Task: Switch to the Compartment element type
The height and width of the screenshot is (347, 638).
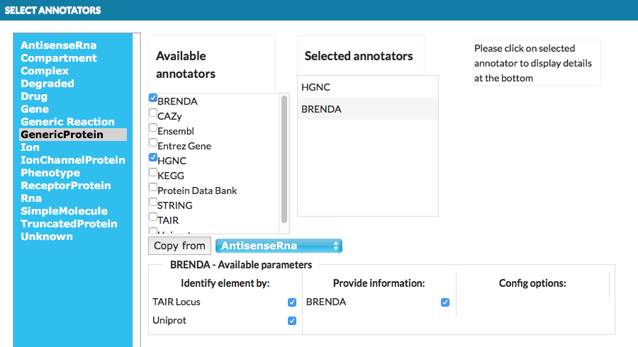Action: tap(59, 58)
